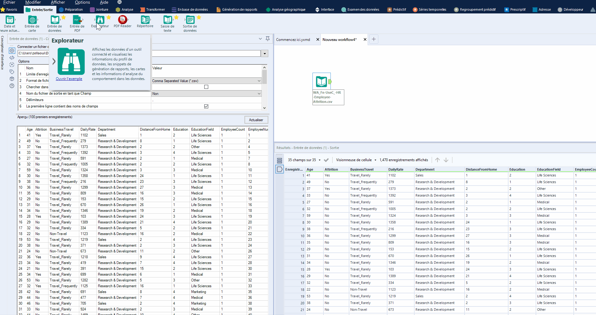Uncheck 'La première ligne contient des noms de champs'
This screenshot has width=596, height=315.
206,106
